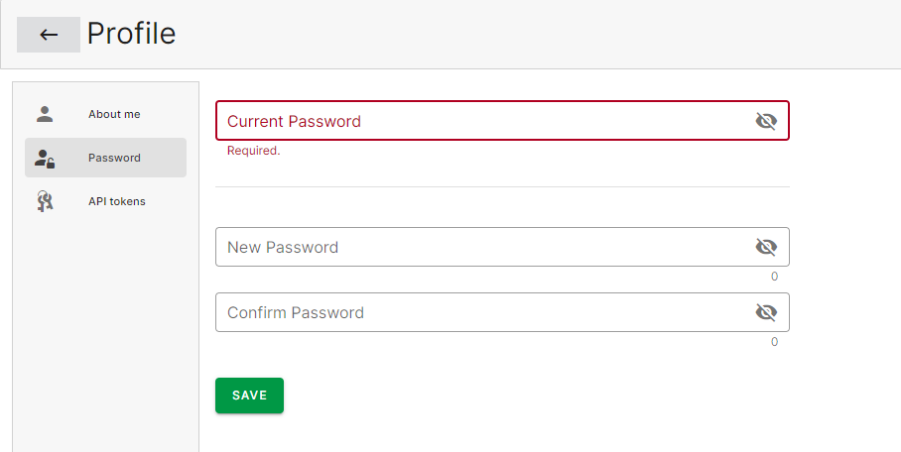The height and width of the screenshot is (452, 901).
Task: Click the New Password character counter
Action: tap(774, 277)
